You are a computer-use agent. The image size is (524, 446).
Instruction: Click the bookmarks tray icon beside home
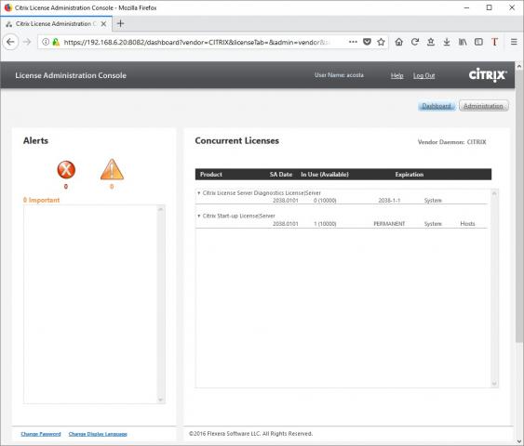[431, 42]
